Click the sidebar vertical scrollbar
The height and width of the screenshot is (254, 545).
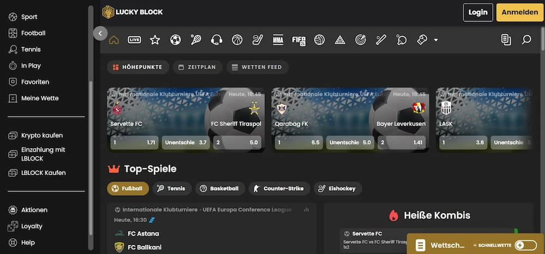pos(90,158)
